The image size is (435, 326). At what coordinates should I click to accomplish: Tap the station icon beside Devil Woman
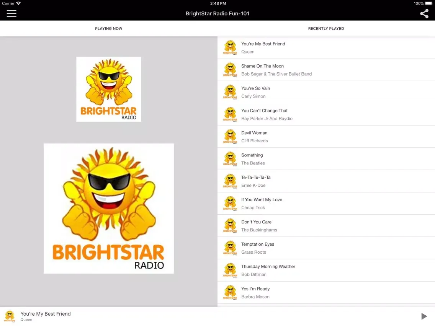230,137
